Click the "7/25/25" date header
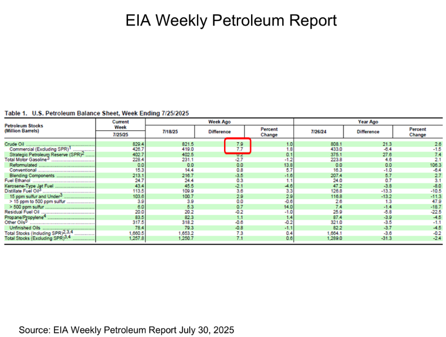446x337 pixels. [x=120, y=135]
